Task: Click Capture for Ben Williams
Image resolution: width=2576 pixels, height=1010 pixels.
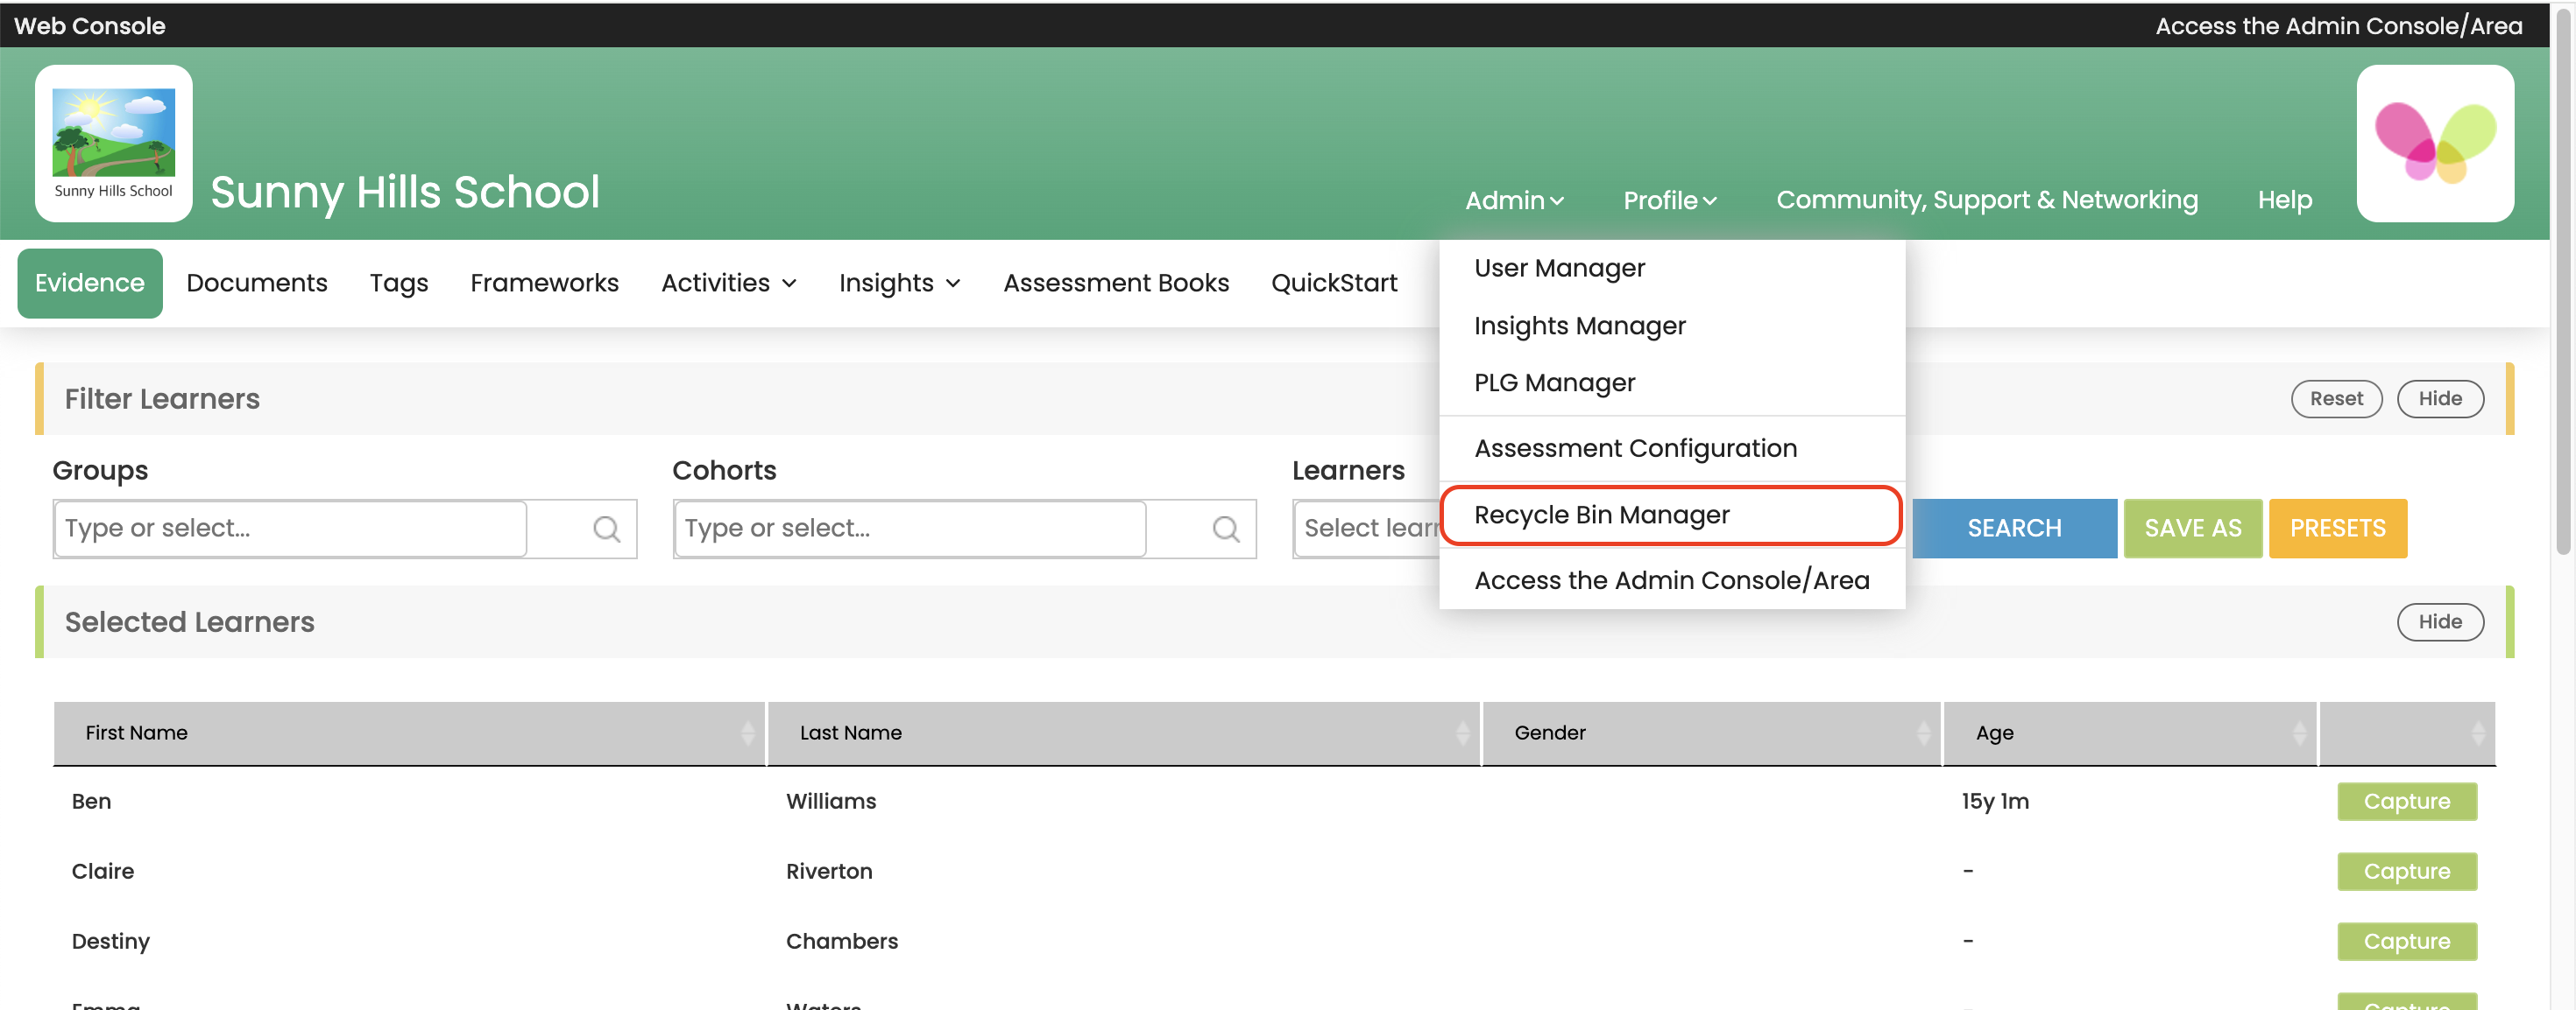Action: (2405, 801)
